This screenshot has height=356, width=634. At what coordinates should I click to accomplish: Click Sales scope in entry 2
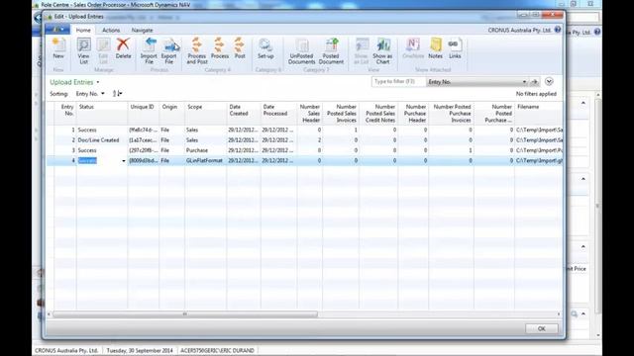(x=192, y=140)
